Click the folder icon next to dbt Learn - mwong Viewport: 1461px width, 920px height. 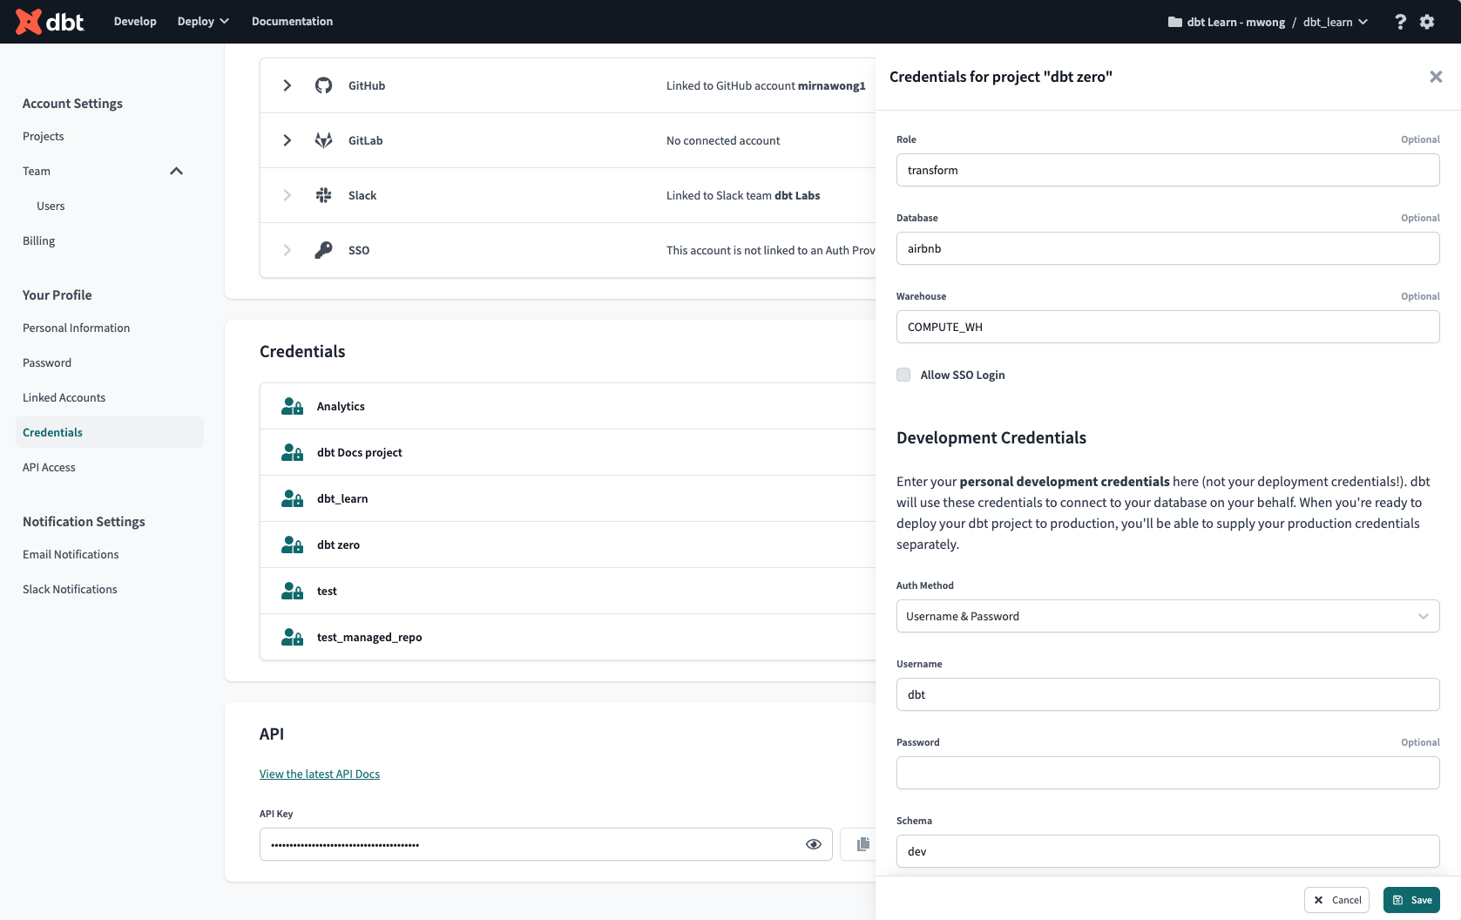point(1174,21)
